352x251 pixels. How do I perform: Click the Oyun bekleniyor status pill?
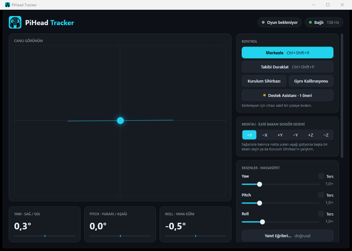[x=280, y=22]
